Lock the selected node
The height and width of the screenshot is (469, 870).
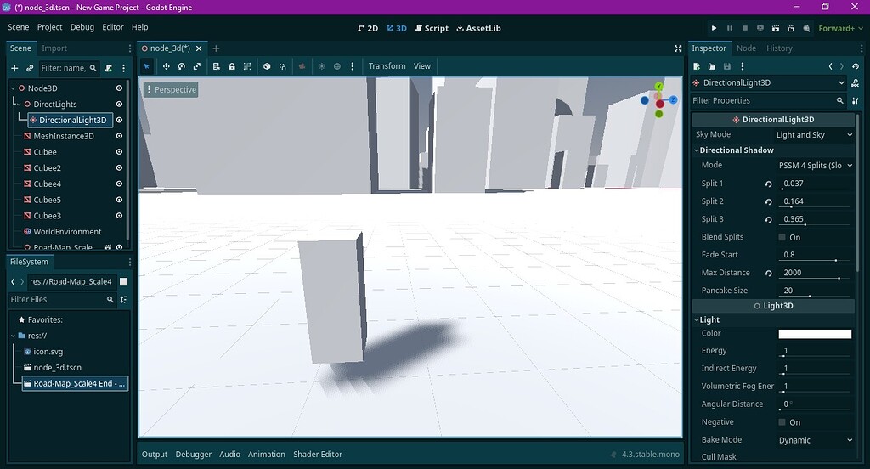click(232, 66)
